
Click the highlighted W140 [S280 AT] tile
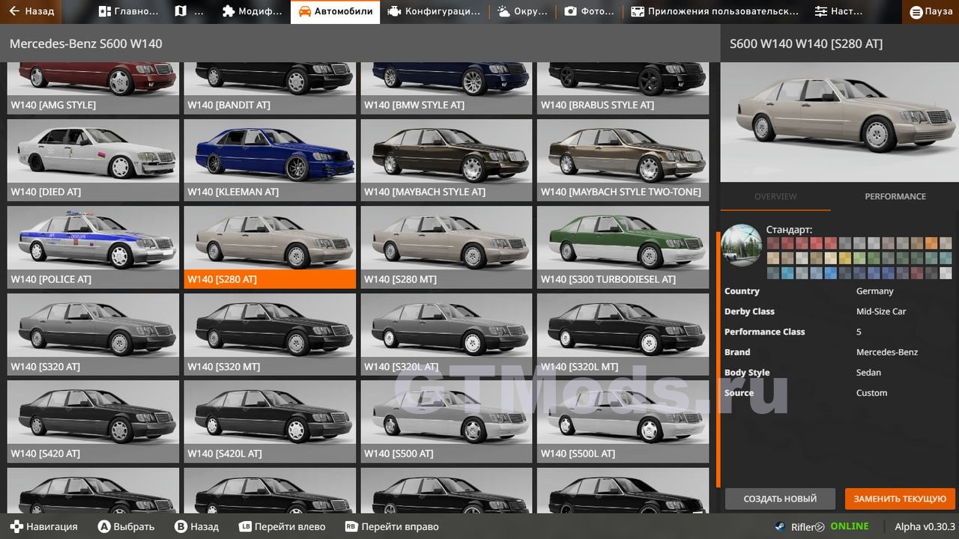[270, 247]
